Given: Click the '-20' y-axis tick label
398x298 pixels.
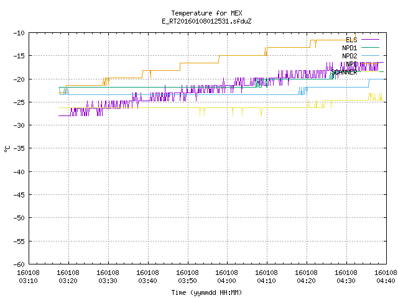Looking at the screenshot, I should click(x=19, y=79).
